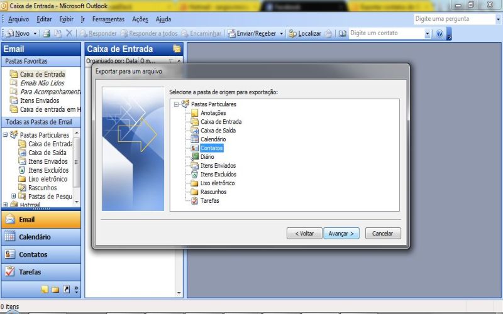The width and height of the screenshot is (503, 314).
Task: Click scroll down arrow of message list
Action: pos(179,293)
